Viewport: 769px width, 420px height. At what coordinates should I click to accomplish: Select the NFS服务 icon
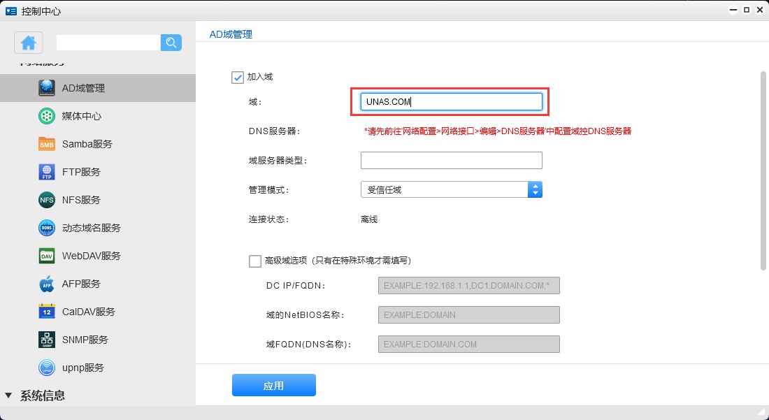pyautogui.click(x=47, y=200)
